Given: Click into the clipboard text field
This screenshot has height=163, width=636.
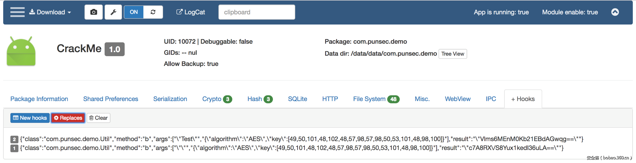Looking at the screenshot, I should (257, 12).
